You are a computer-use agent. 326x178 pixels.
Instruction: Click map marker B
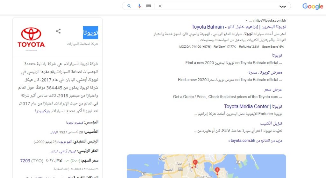[217, 170]
